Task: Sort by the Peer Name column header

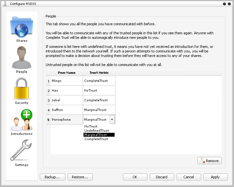Action: pos(67,73)
